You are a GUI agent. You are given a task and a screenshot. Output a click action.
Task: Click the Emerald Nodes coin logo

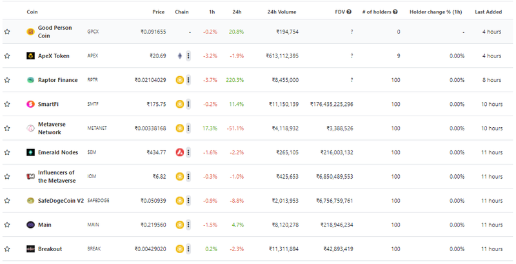[x=30, y=152]
